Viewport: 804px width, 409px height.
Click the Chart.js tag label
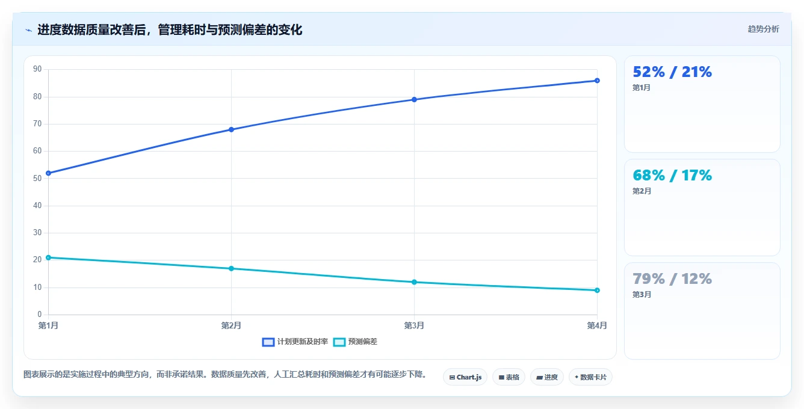tap(469, 378)
